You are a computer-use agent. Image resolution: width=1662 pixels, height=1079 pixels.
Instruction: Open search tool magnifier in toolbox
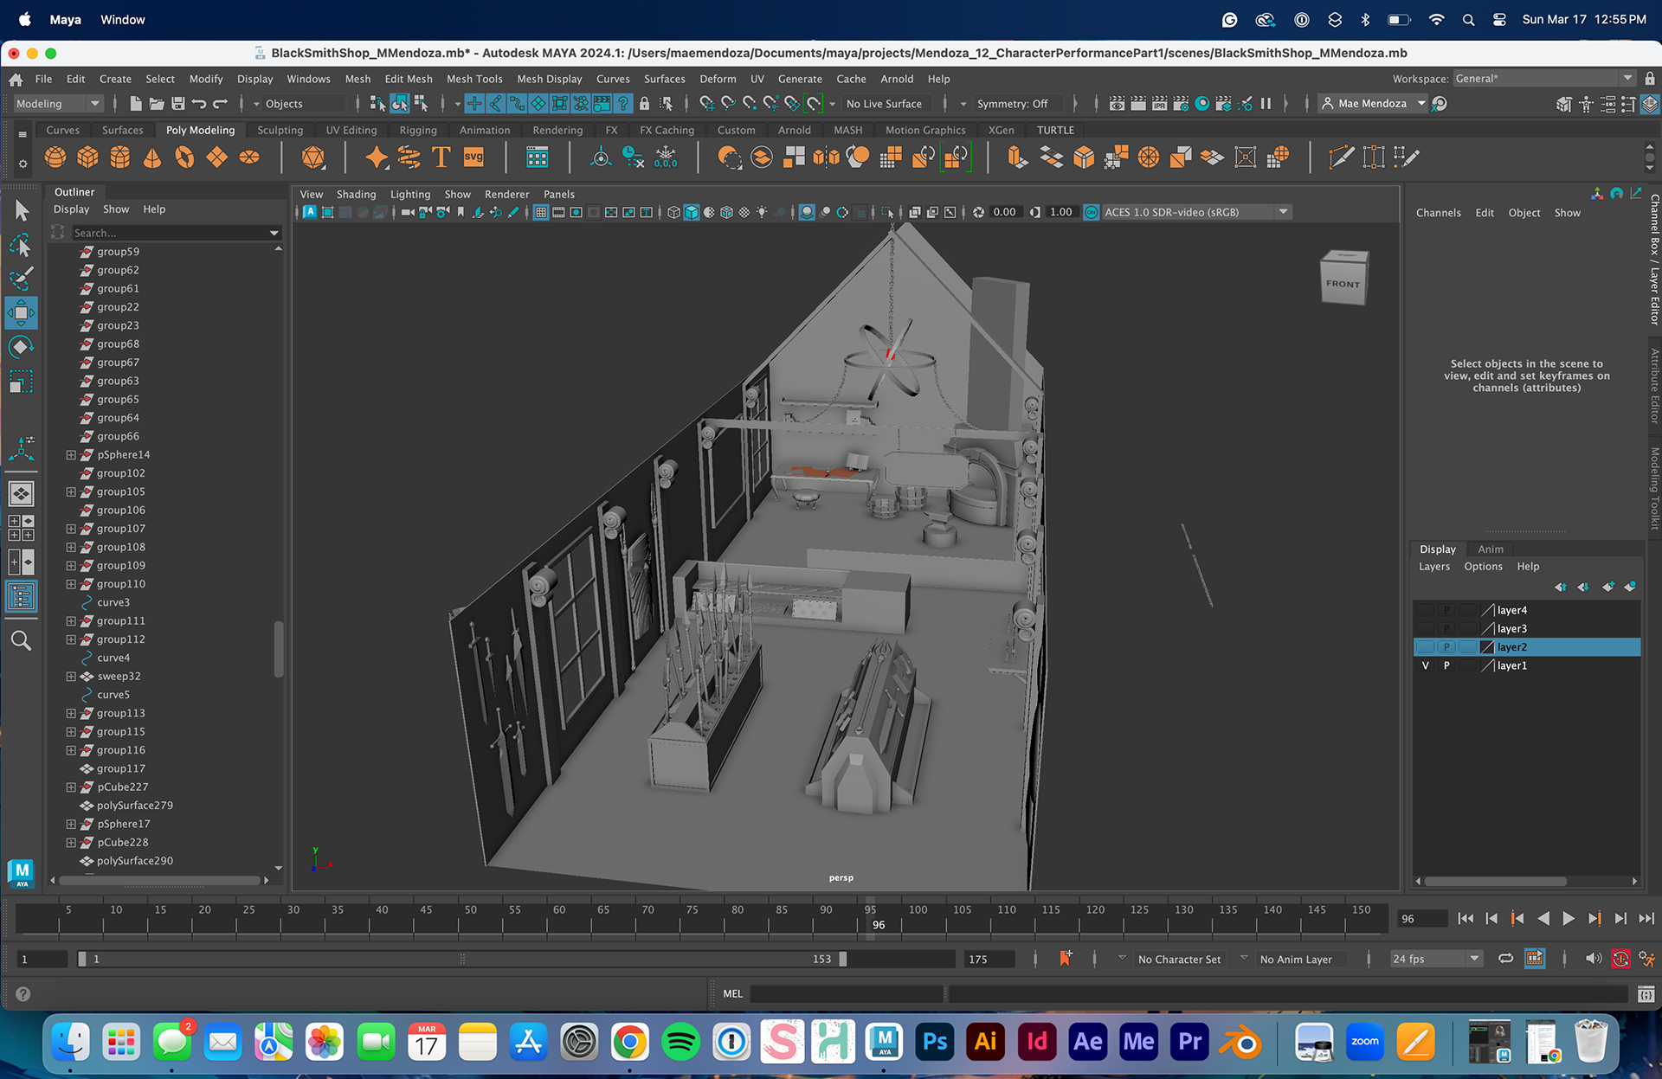21,640
